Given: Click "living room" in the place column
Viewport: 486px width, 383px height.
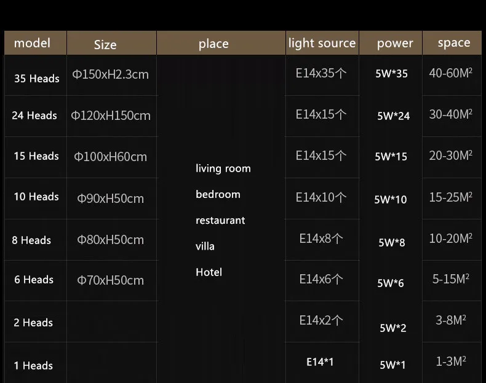Looking at the screenshot, I should tap(223, 168).
